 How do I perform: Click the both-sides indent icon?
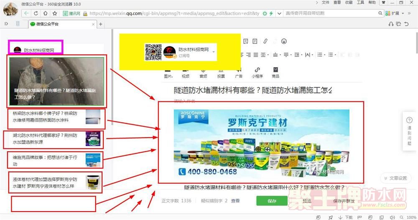(x=263, y=55)
